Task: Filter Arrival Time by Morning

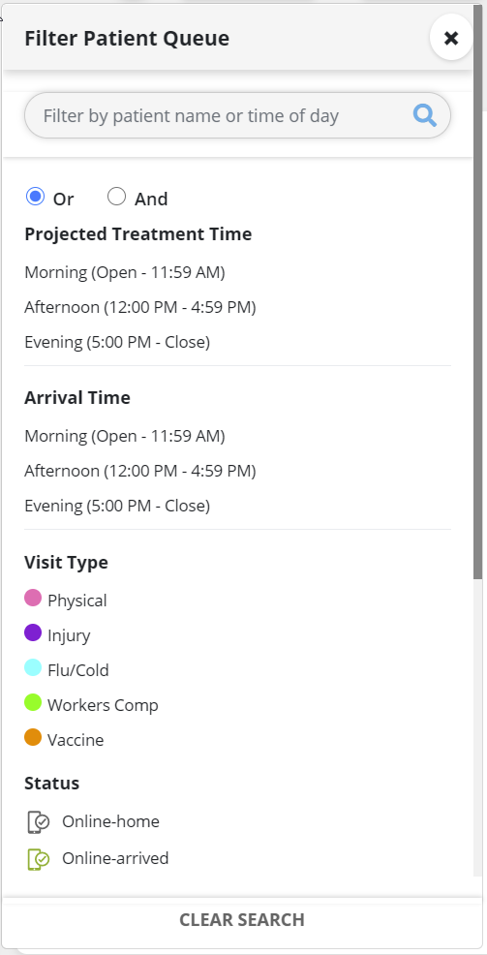Action: (x=125, y=436)
